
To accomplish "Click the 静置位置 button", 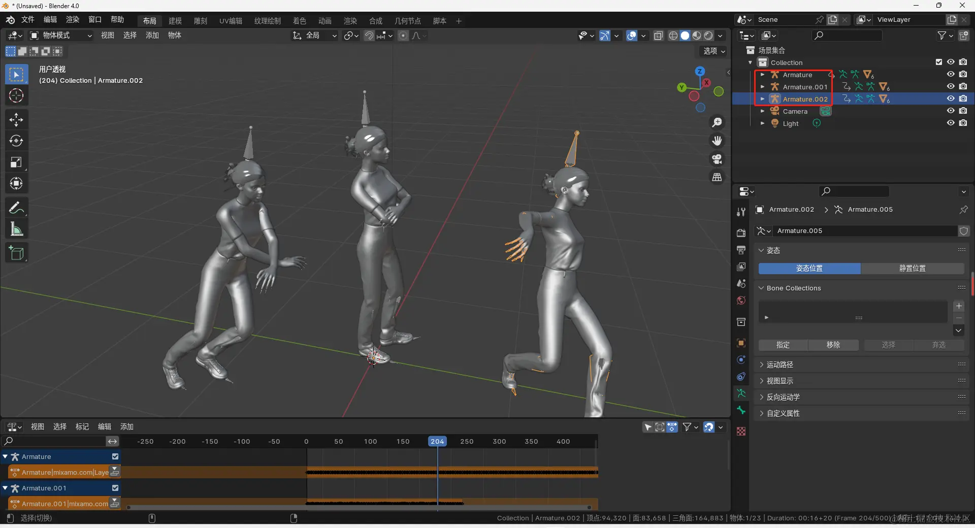I will [x=912, y=268].
